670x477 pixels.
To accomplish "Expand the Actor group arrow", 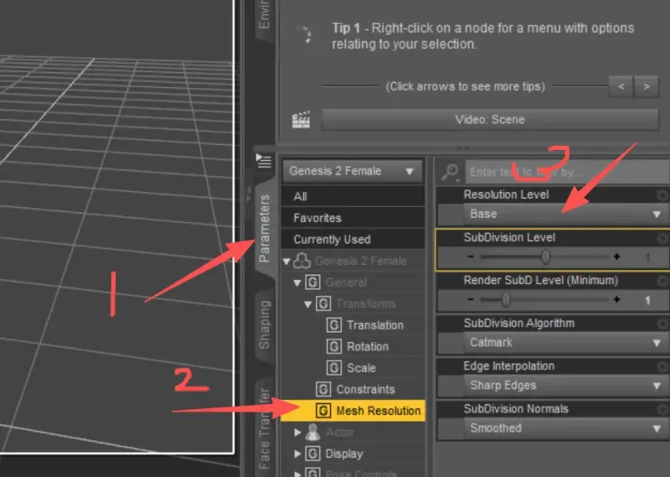I will point(298,432).
